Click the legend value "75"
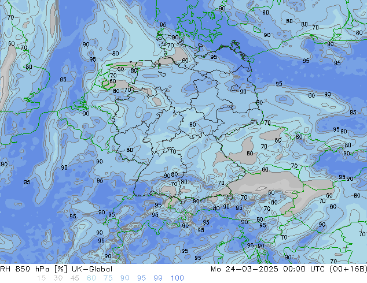 pos(108,278)
